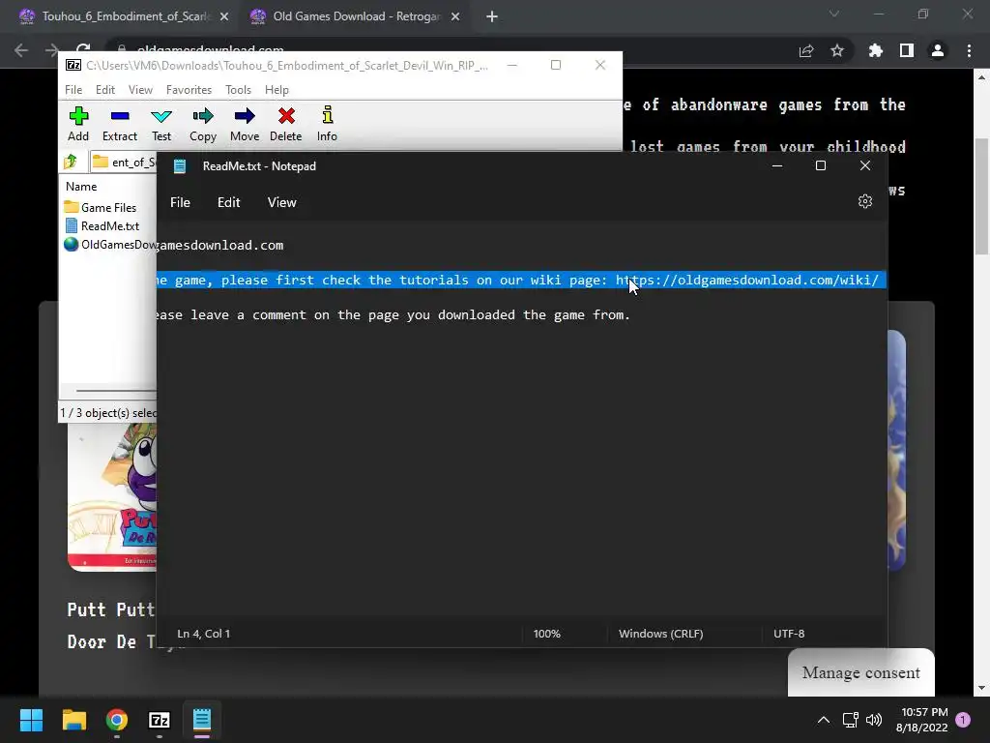Go up one folder level in 7-Zip
The image size is (990, 743).
point(71,162)
